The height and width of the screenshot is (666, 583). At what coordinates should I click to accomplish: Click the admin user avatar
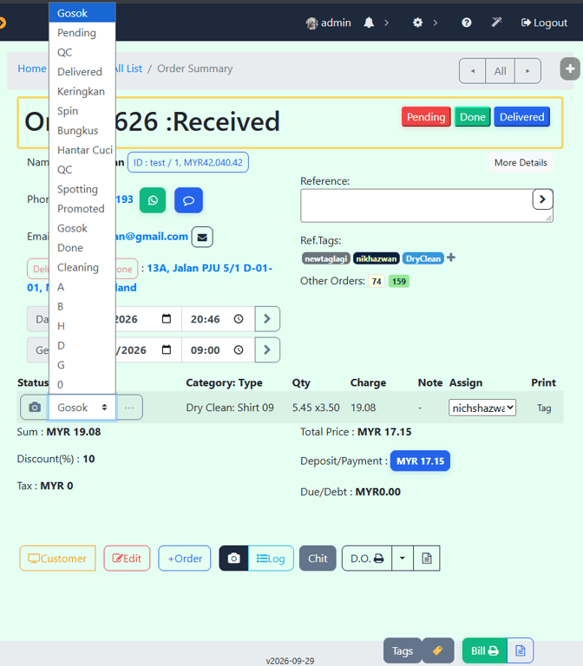point(312,23)
